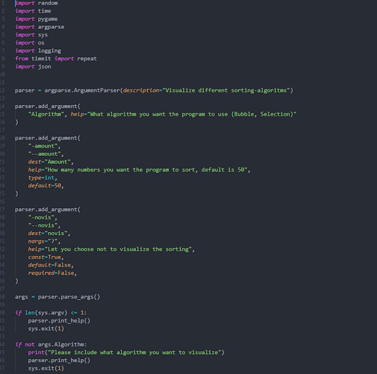Screen dimensions: 377x374
Task: Click the string "Visualize different sorting-algoritms"
Action: click(226, 90)
